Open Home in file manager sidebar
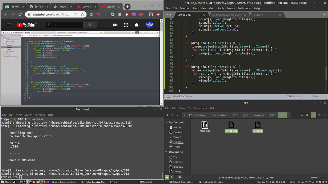The width and height of the screenshot is (328, 184). pyautogui.click(x=177, y=127)
